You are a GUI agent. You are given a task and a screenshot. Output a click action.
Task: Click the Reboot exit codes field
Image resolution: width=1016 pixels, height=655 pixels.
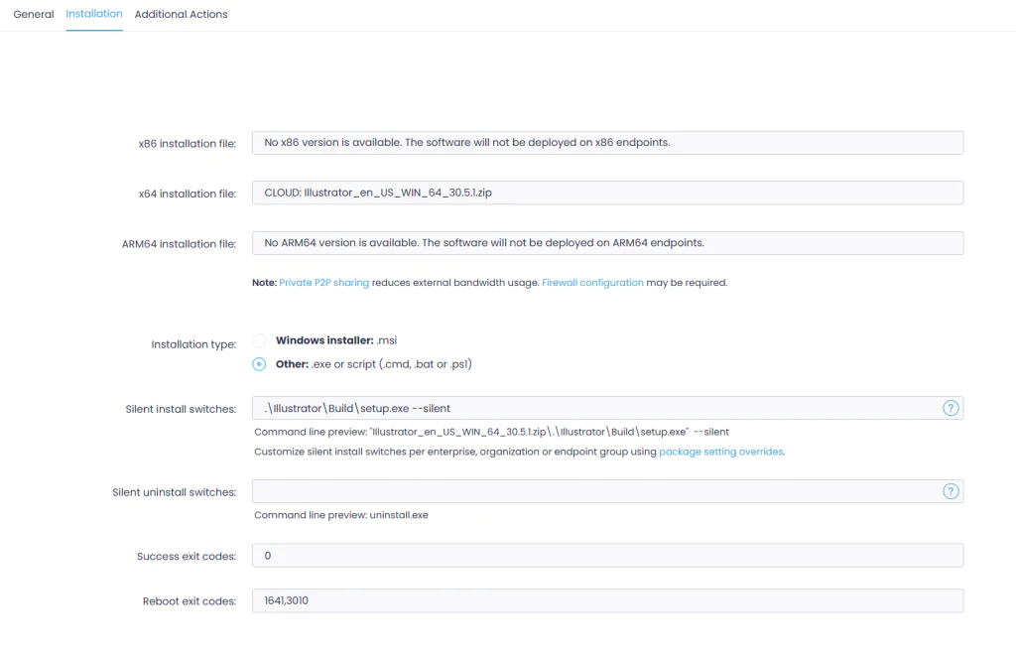(x=607, y=600)
